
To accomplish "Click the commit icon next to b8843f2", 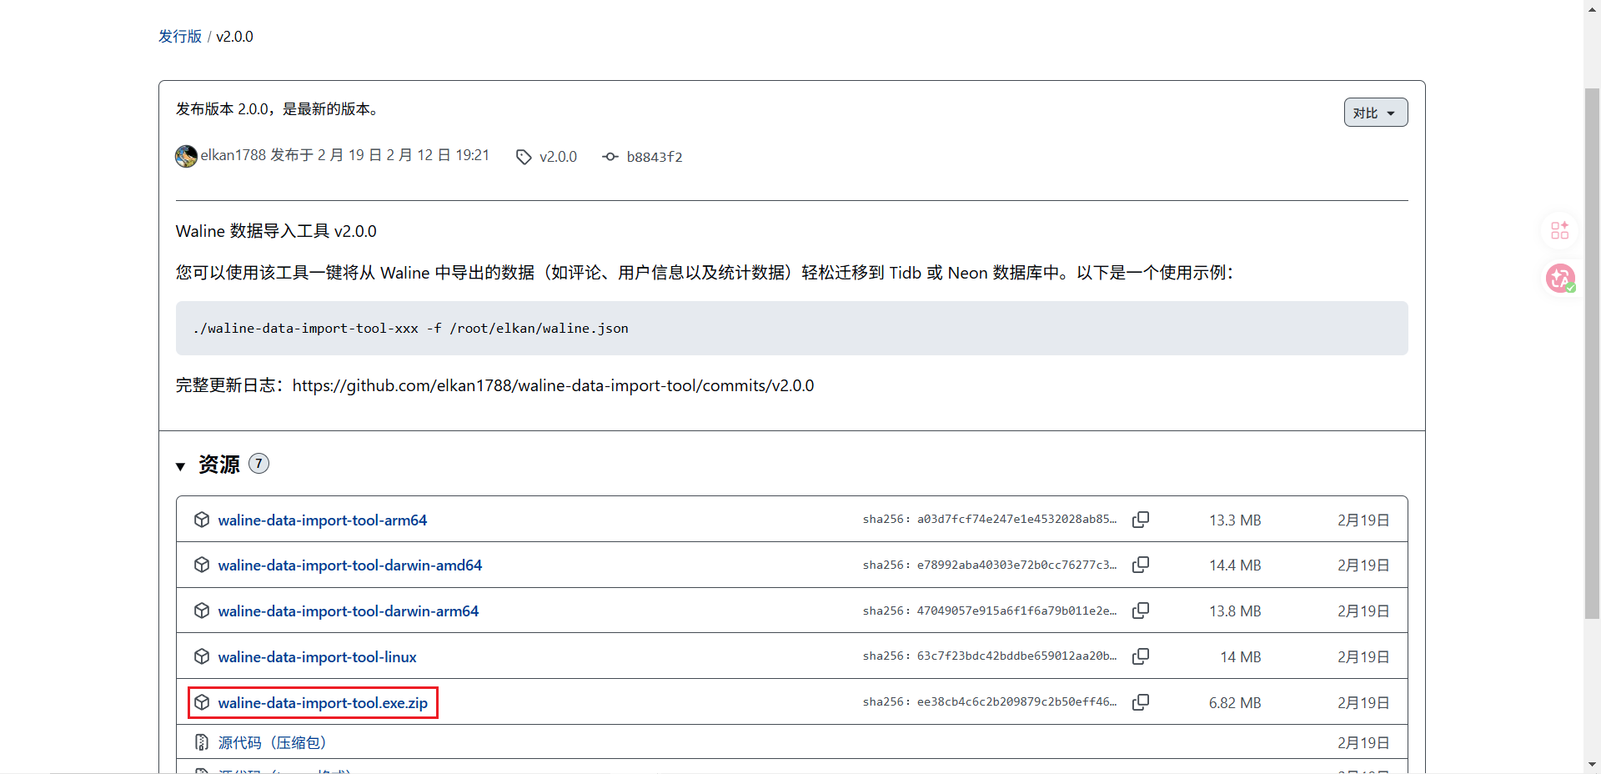I will pos(610,157).
